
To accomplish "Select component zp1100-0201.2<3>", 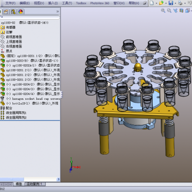I will pyautogui.click(x=30, y=80).
